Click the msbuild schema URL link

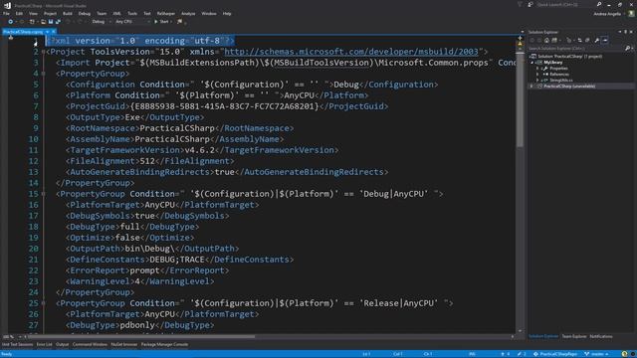351,52
